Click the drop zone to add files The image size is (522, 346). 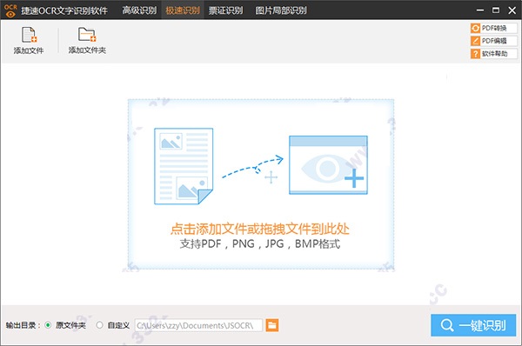coord(261,184)
